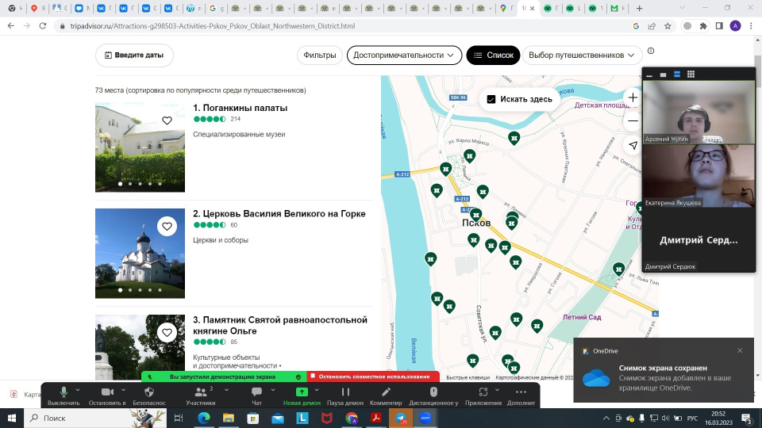762x428 pixels.
Task: Minimize Zoom video panel strip
Action: tap(649, 75)
